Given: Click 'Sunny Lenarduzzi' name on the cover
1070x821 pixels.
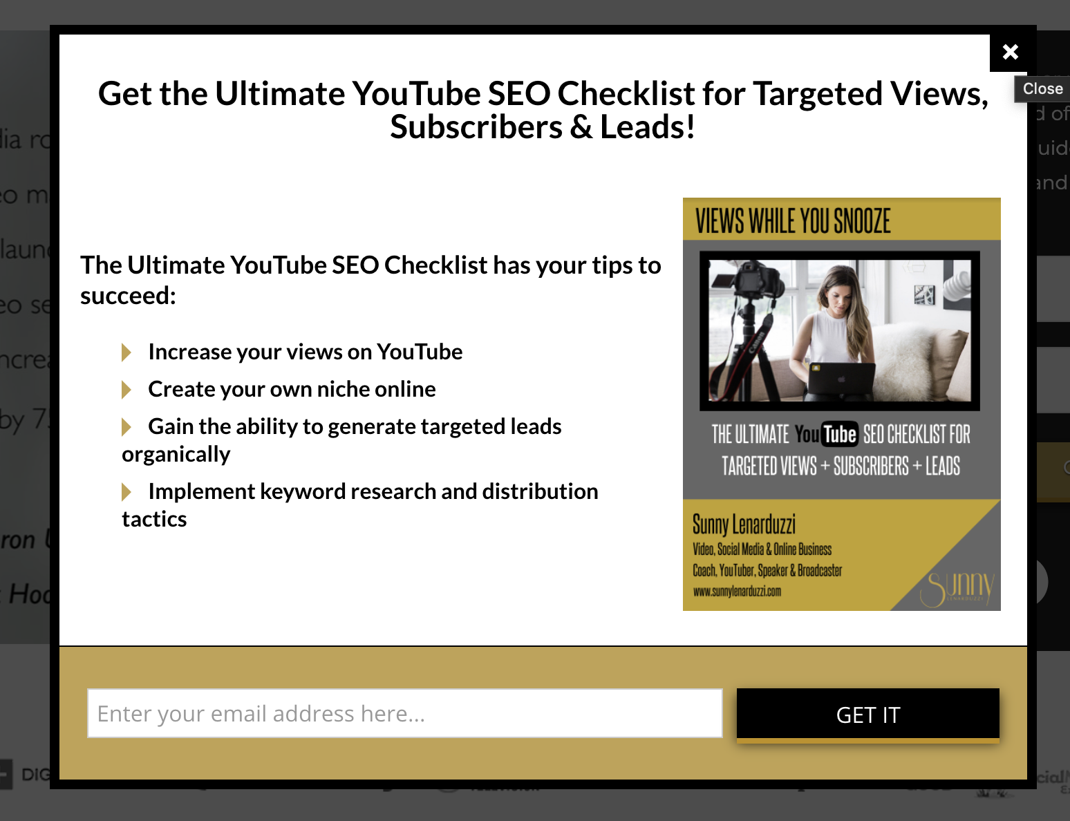Looking at the screenshot, I should pyautogui.click(x=744, y=525).
